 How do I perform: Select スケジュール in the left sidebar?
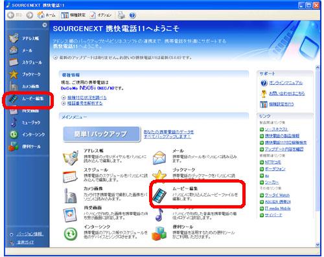point(25,62)
